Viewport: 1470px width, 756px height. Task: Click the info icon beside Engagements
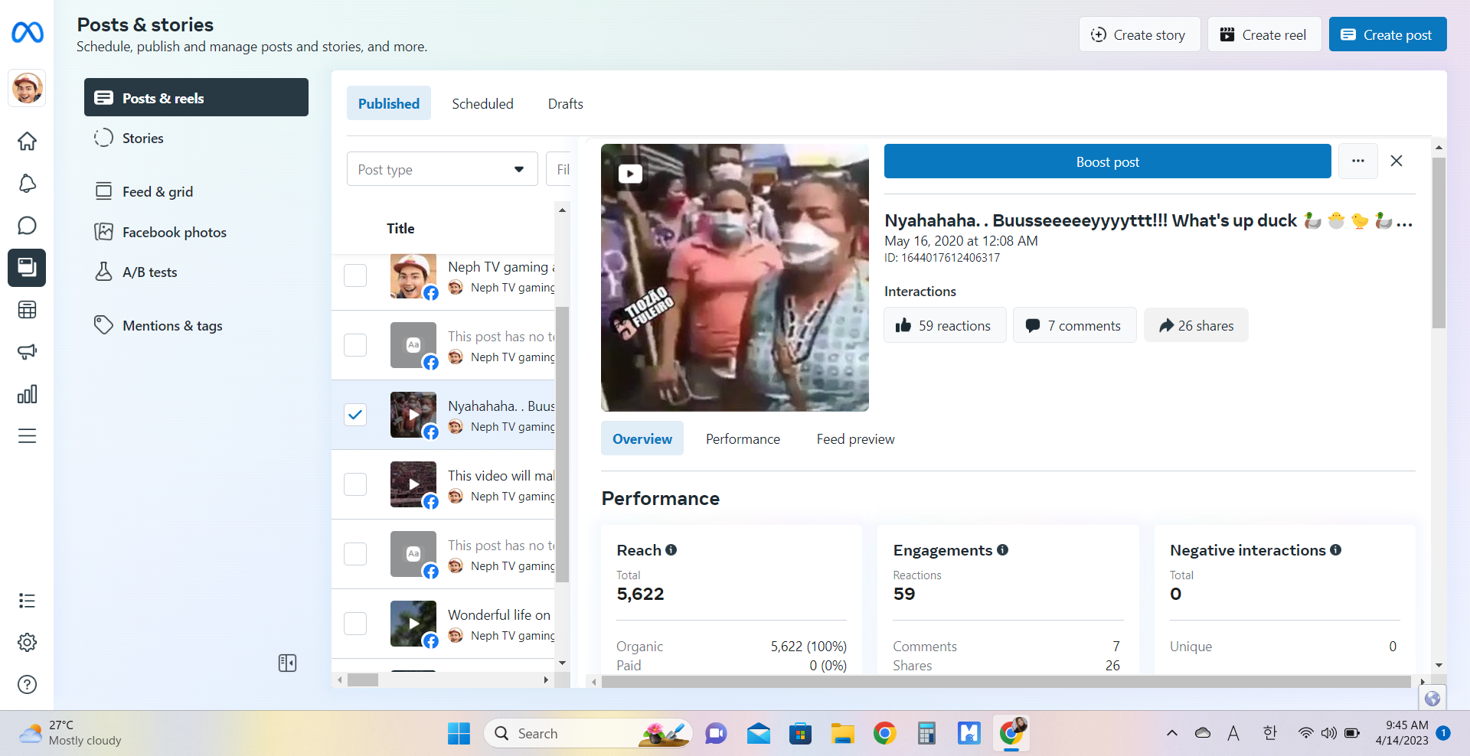coord(1002,550)
